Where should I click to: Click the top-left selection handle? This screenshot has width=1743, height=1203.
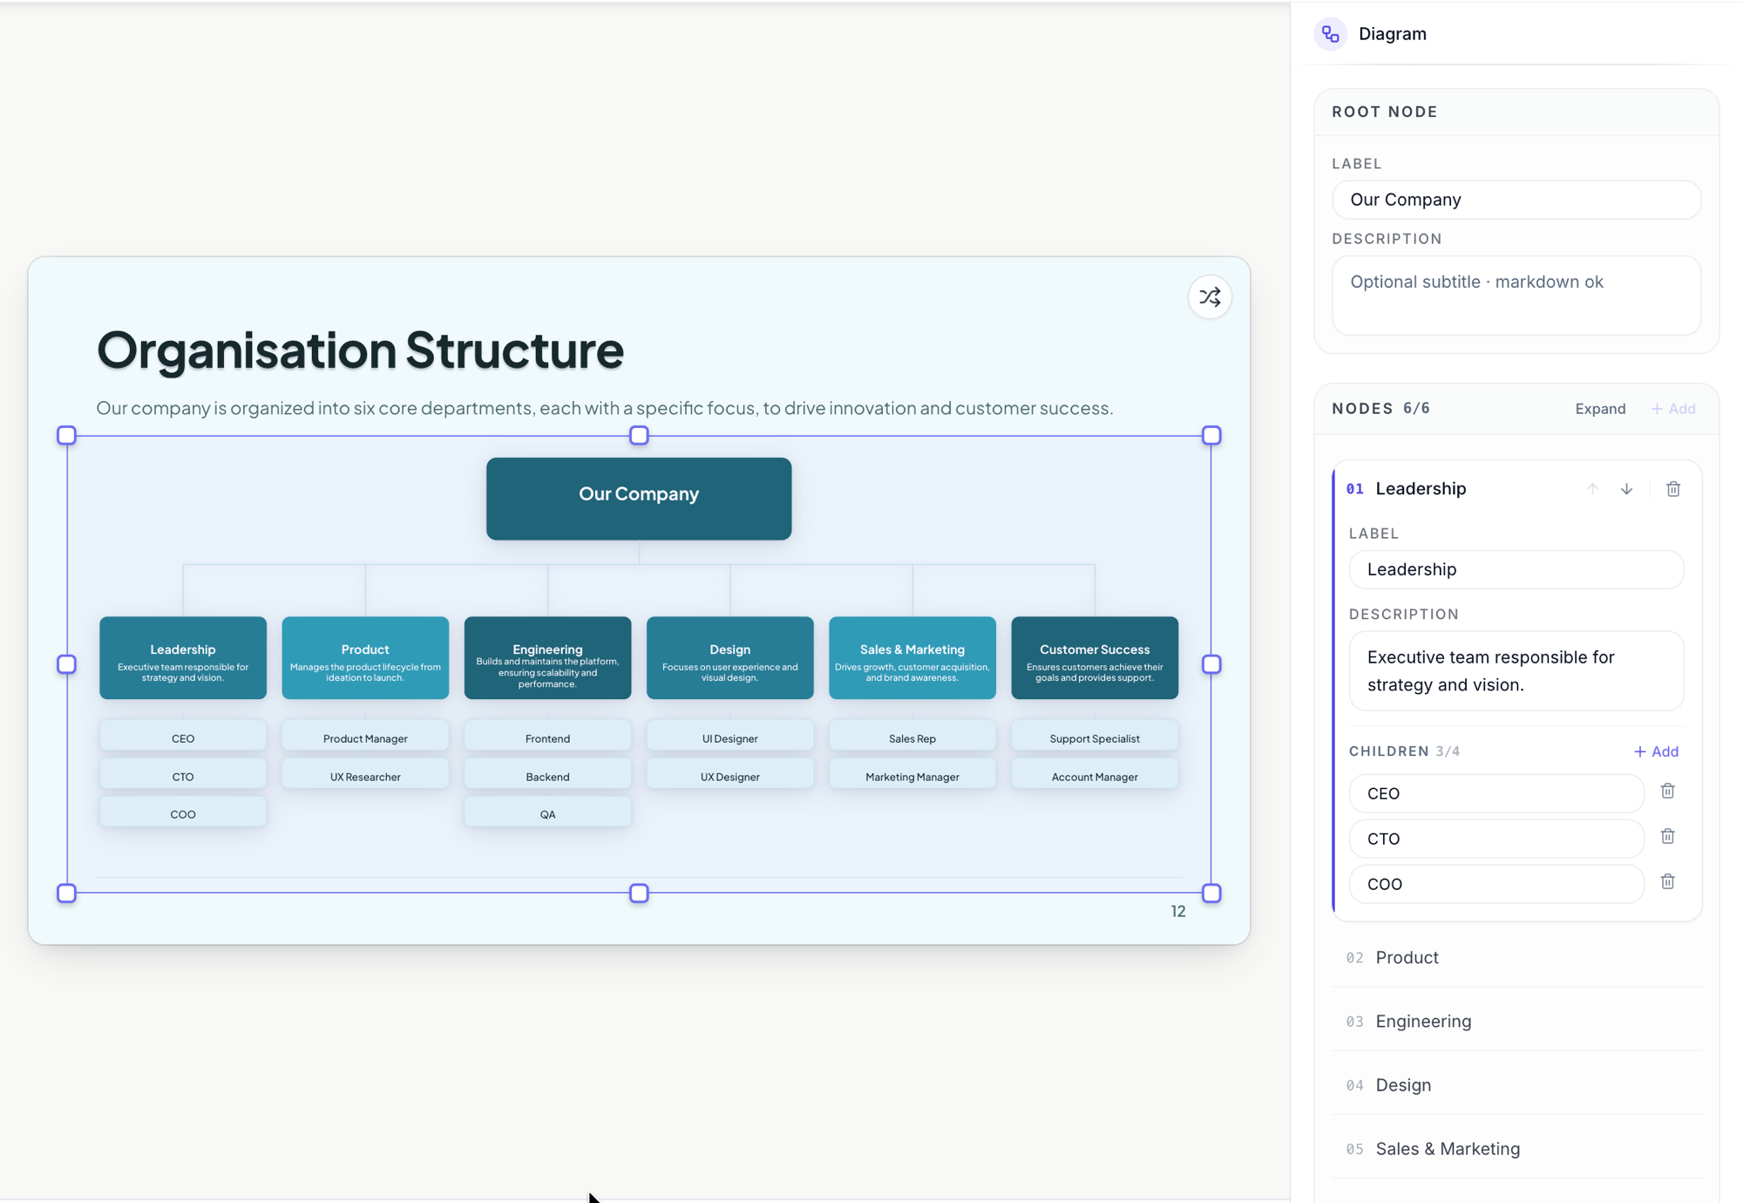click(x=66, y=435)
